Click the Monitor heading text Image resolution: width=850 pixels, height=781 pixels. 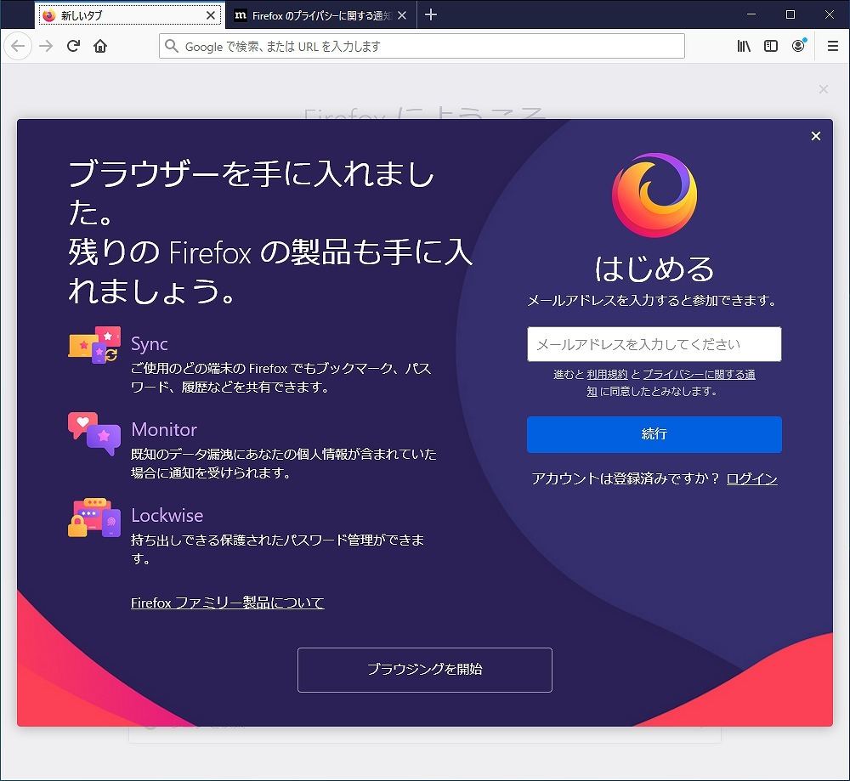[x=164, y=429]
